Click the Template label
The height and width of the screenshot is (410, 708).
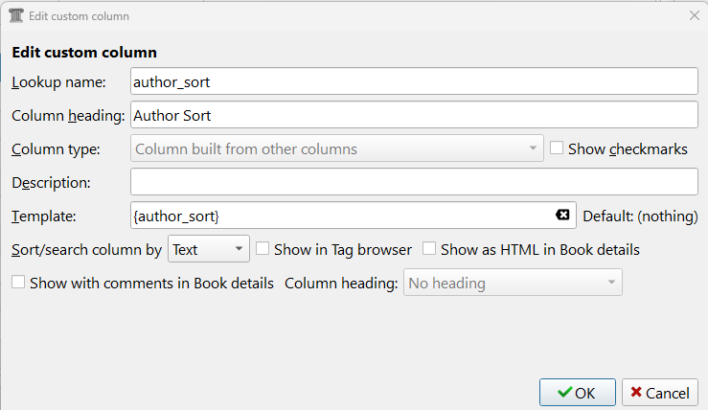click(x=43, y=216)
